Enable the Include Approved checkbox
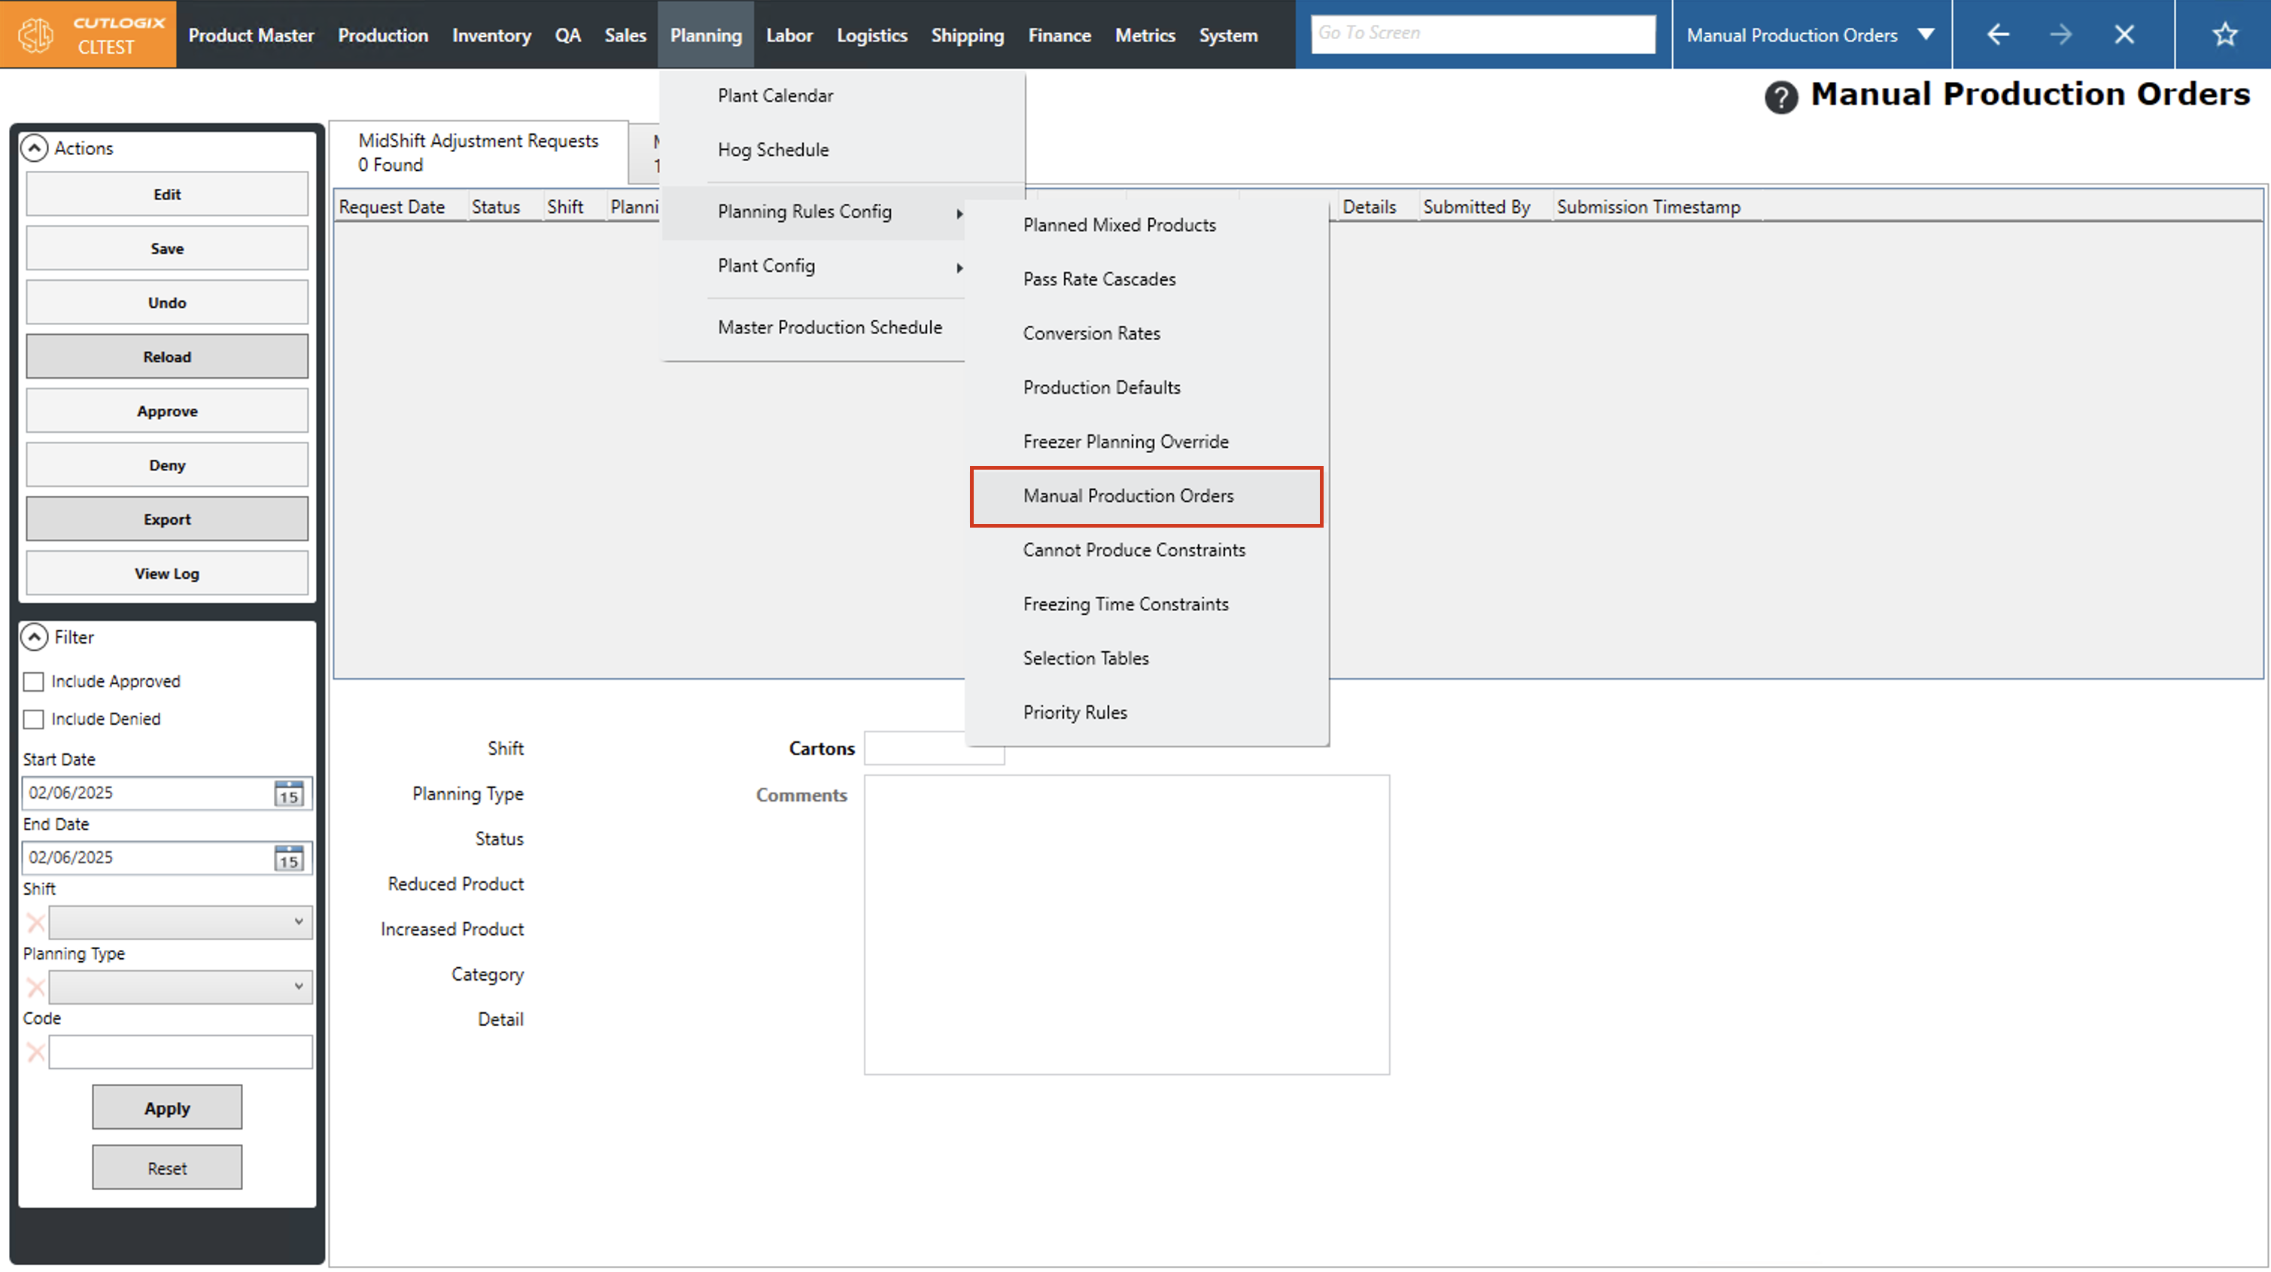 pyautogui.click(x=34, y=682)
